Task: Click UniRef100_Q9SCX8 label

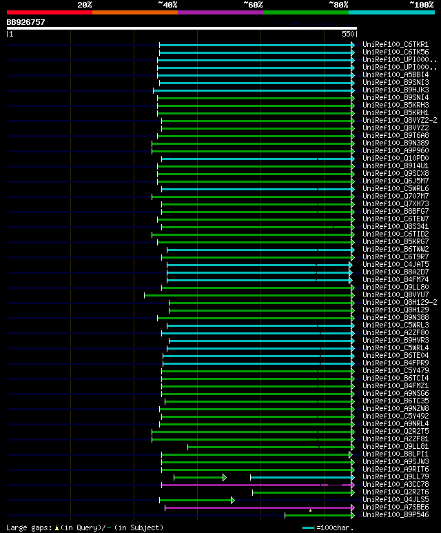Action: pyautogui.click(x=396, y=173)
